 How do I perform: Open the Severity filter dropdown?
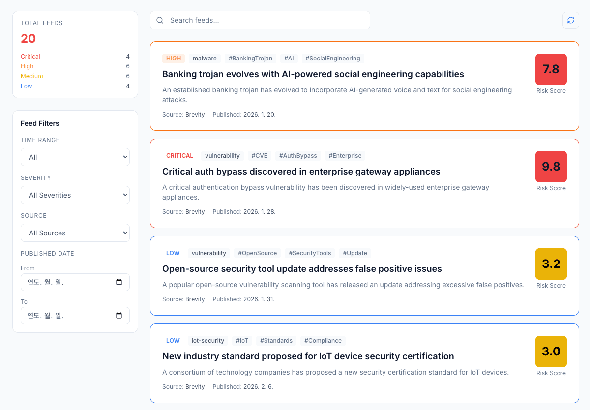coord(75,195)
